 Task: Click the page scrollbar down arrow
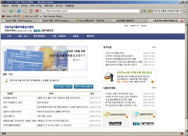186,130
